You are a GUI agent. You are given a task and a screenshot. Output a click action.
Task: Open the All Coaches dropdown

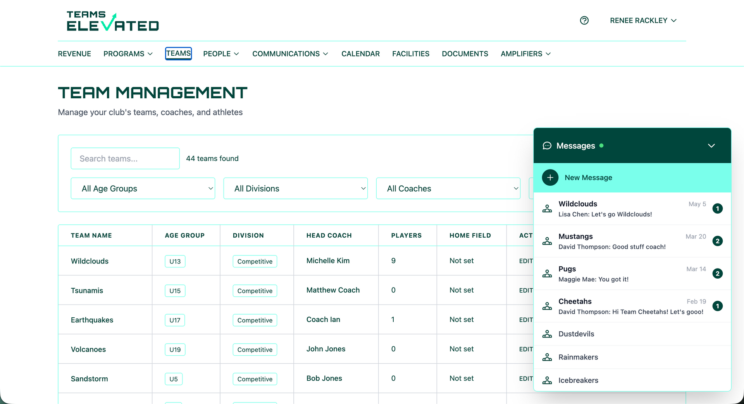(x=448, y=188)
